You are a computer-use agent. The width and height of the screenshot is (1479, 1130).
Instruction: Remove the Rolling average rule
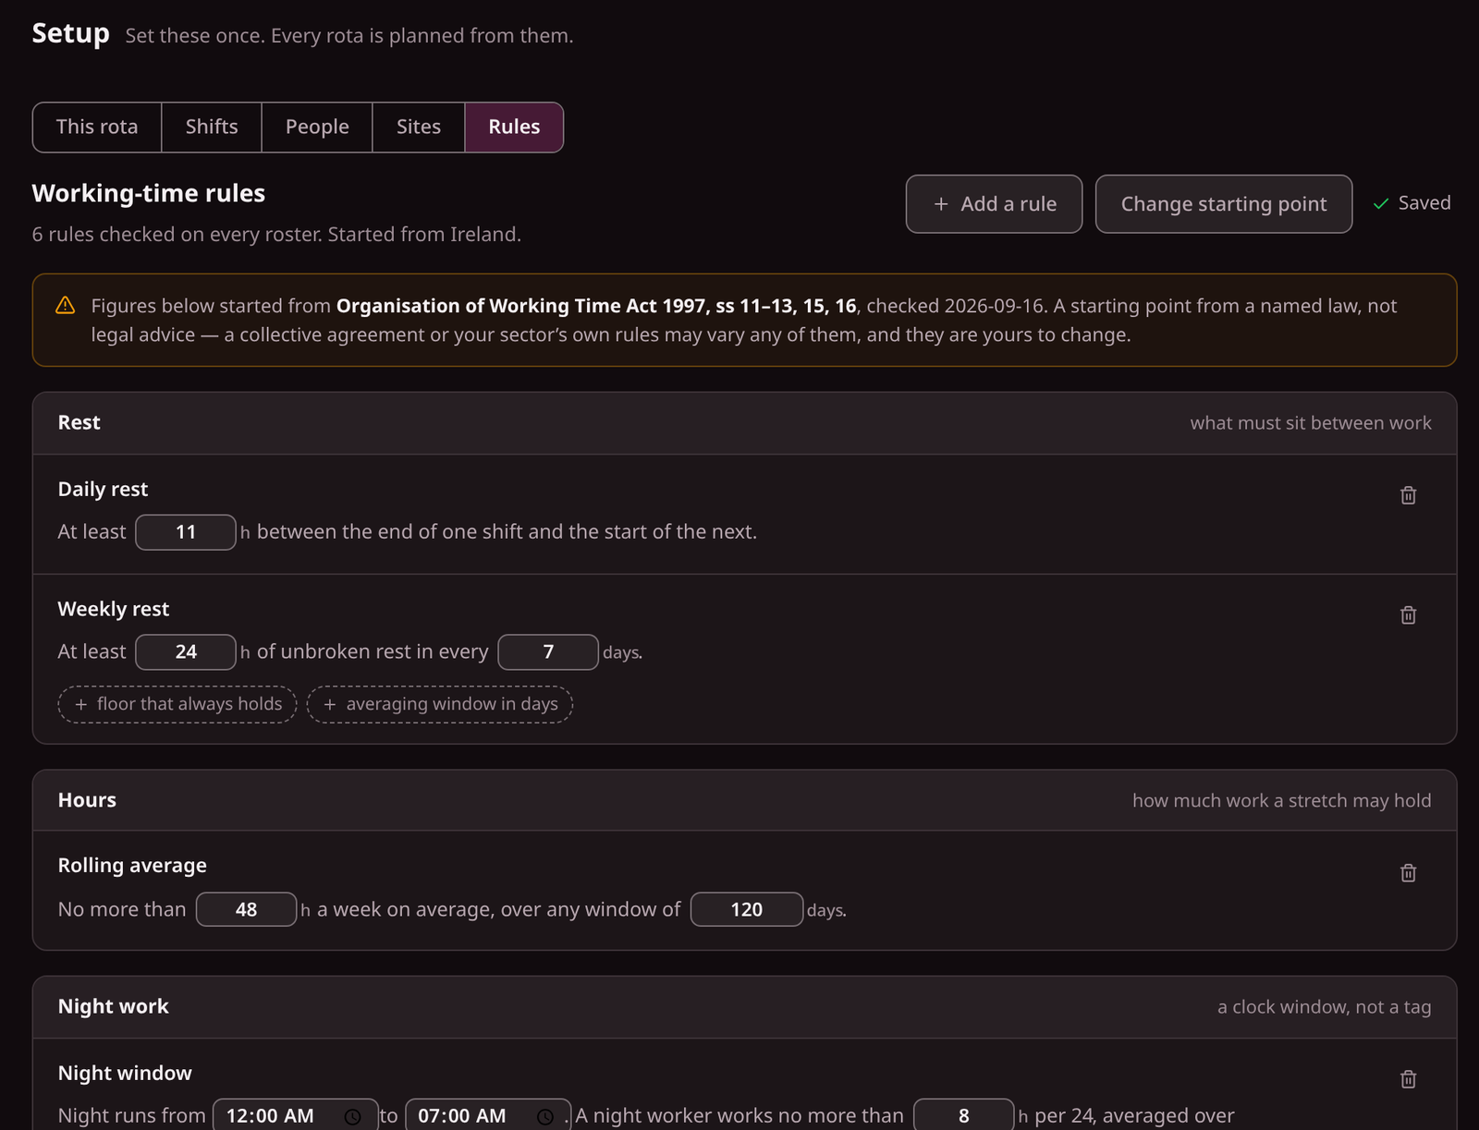(x=1408, y=873)
